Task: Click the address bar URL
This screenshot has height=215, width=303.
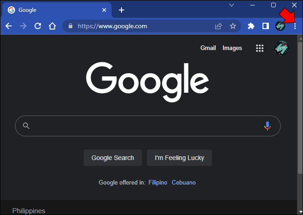Action: coord(112,26)
